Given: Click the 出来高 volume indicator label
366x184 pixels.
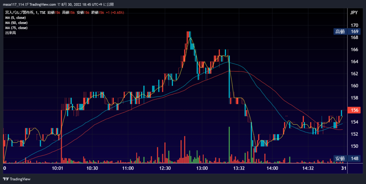Looking at the screenshot, I should click(x=10, y=33).
